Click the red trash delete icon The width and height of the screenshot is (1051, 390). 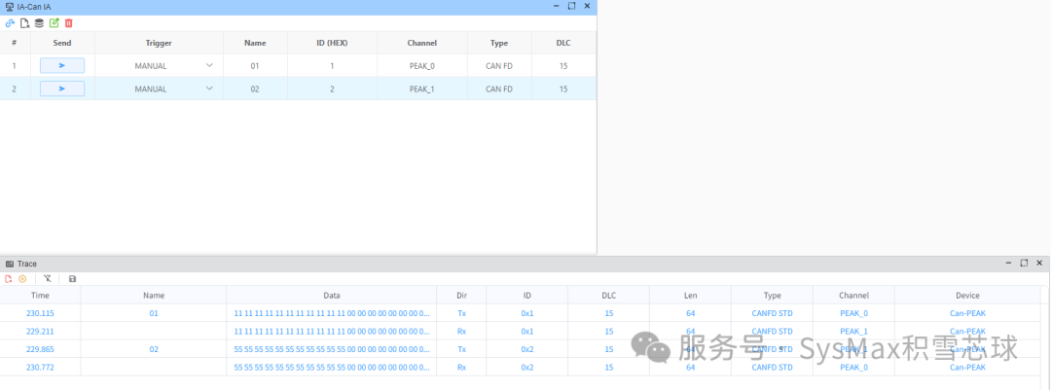coord(68,22)
